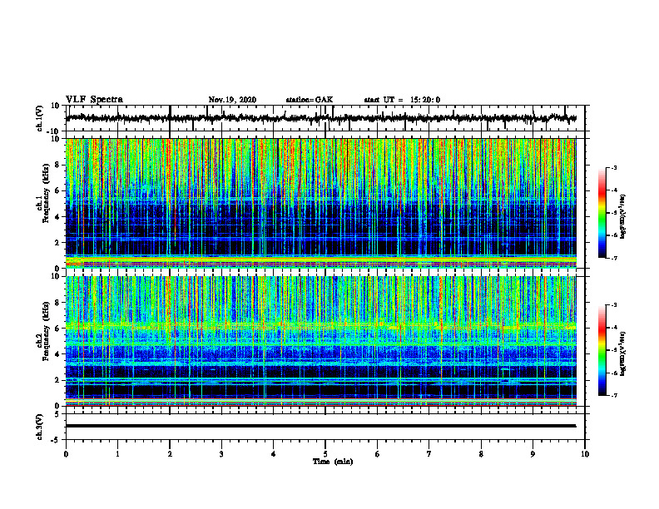659x509 pixels.
Task: Click the ch.1 spectrogram color scale bar
Action: [602, 213]
